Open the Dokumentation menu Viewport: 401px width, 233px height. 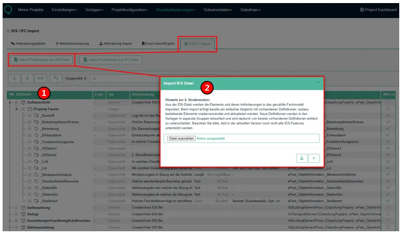coord(219,10)
